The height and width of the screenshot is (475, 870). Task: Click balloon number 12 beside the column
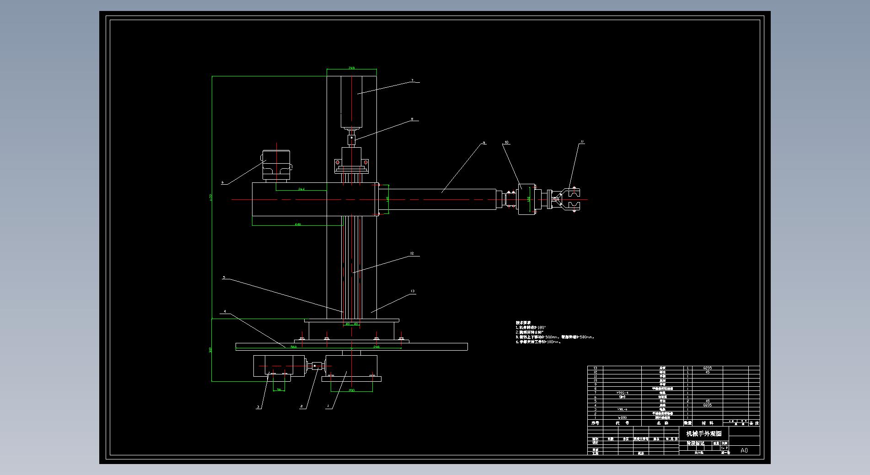pyautogui.click(x=412, y=253)
